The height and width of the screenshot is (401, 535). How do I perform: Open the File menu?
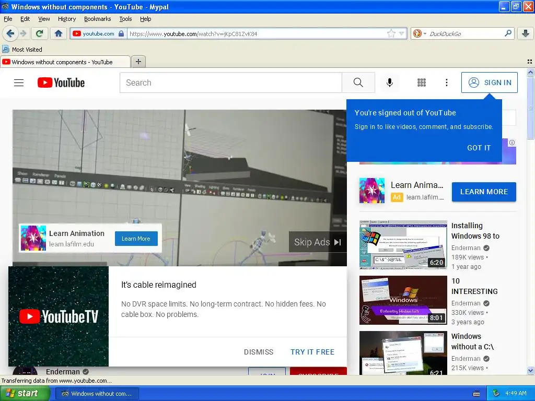click(8, 19)
